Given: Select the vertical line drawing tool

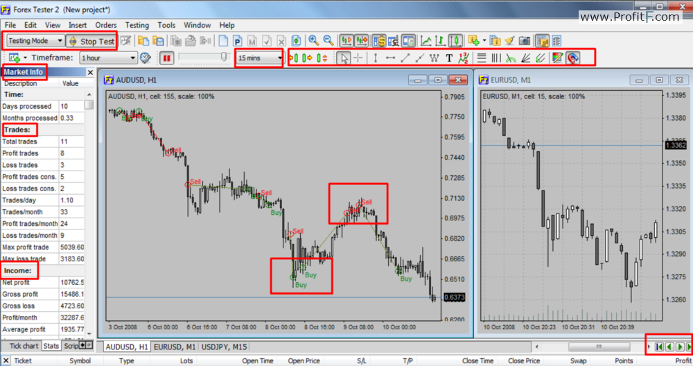Looking at the screenshot, I should click(x=376, y=58).
